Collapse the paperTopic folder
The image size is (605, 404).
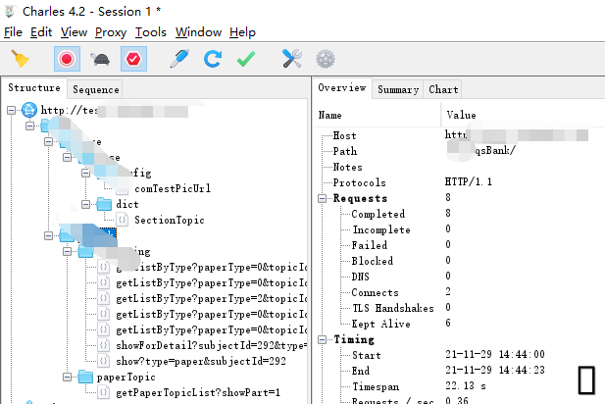[67, 377]
